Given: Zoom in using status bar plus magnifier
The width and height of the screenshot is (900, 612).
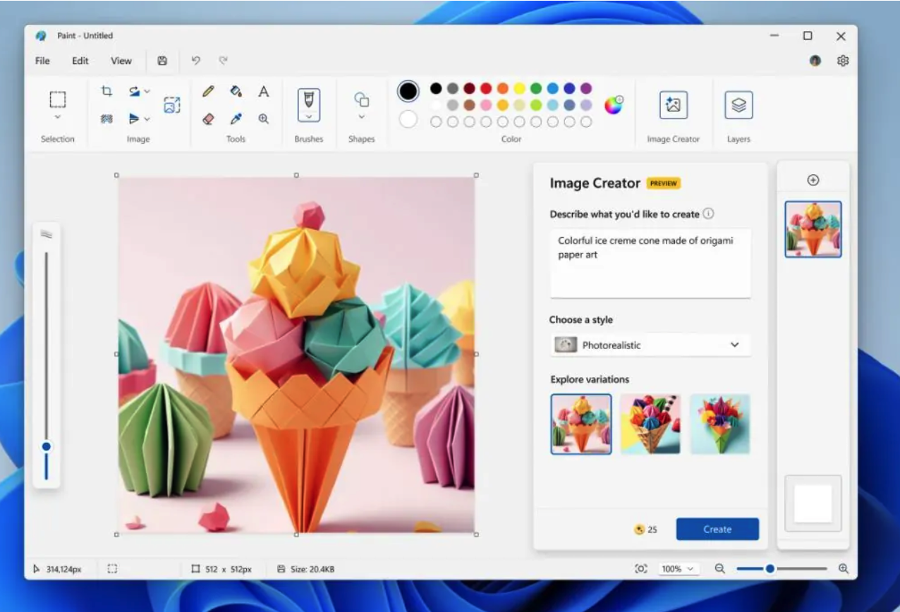Looking at the screenshot, I should point(844,568).
